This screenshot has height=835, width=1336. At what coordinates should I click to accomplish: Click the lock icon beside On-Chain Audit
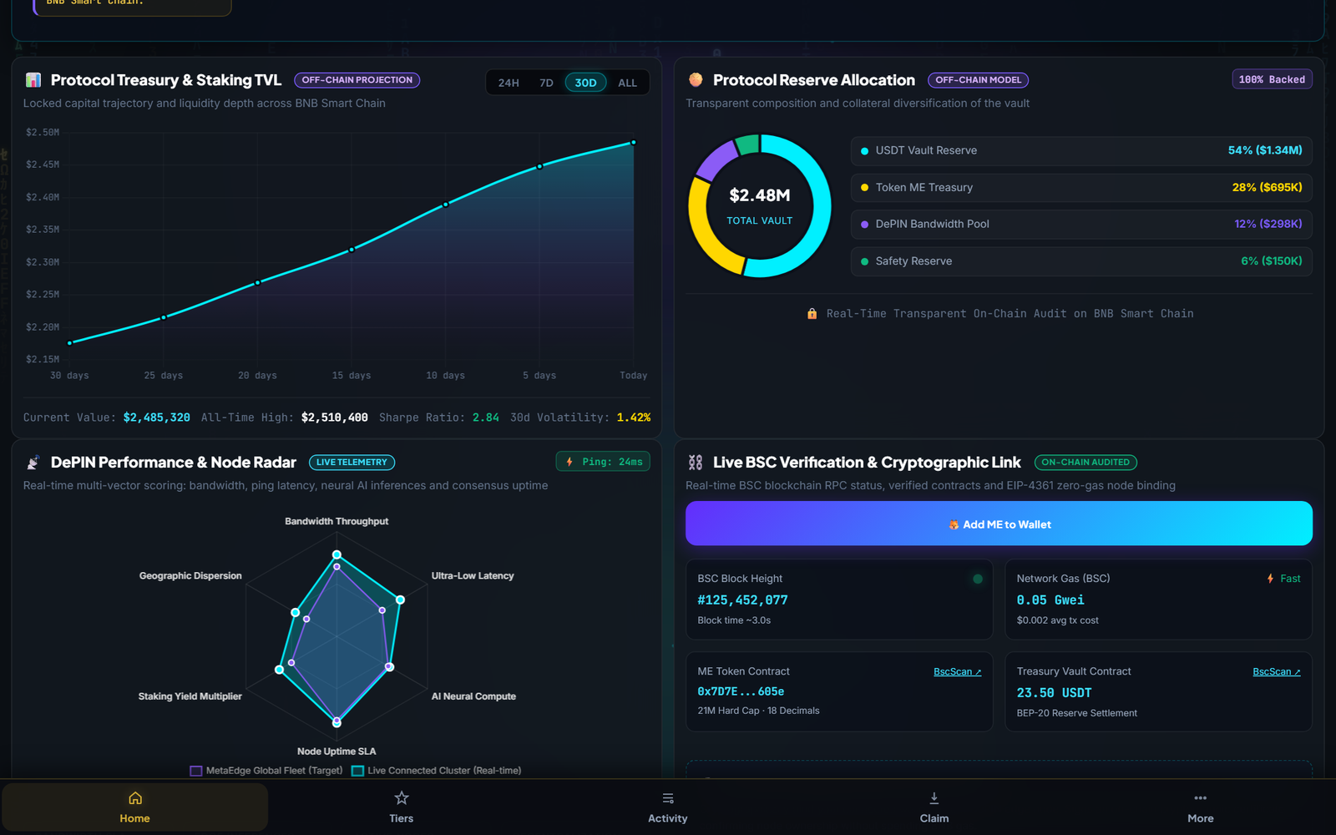point(812,314)
